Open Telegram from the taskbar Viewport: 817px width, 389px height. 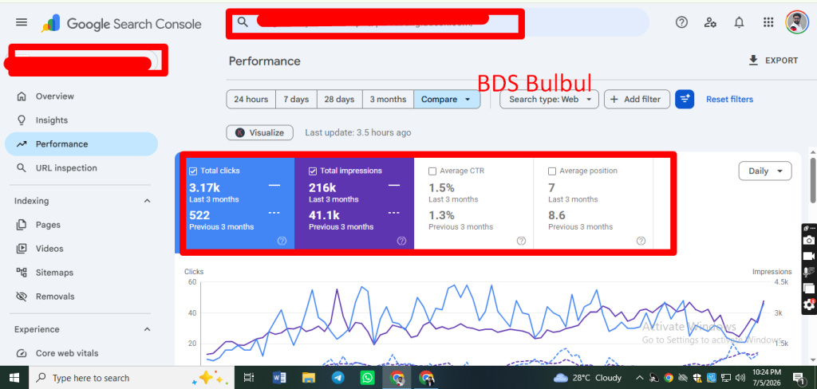[337, 378]
